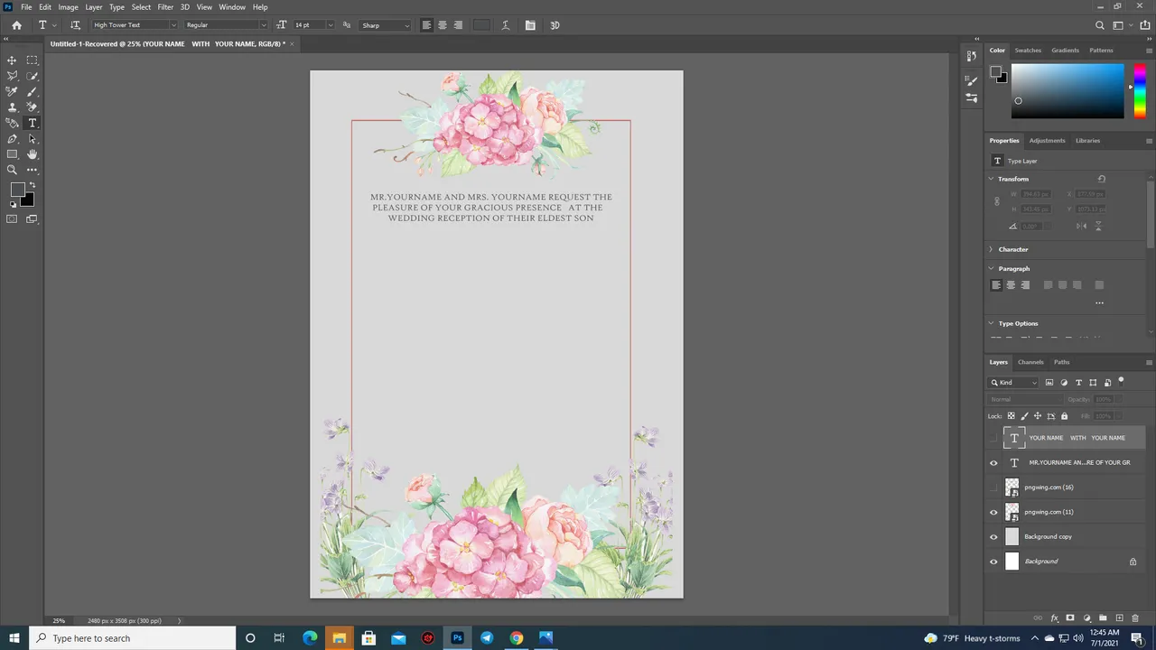Select the Rectangular Marquee tool
Viewport: 1156px width, 650px height.
[33, 60]
